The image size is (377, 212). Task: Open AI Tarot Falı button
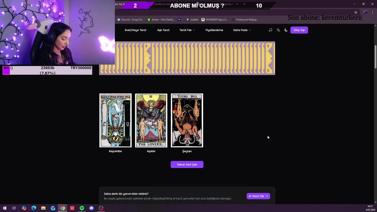point(258,196)
